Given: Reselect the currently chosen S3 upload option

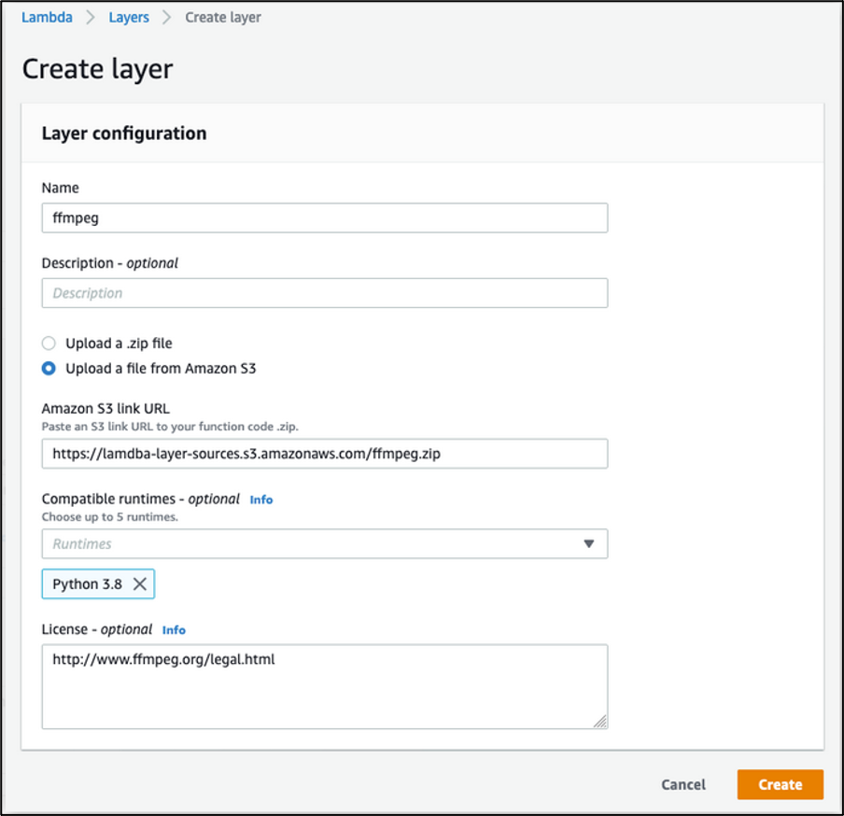Looking at the screenshot, I should (49, 368).
